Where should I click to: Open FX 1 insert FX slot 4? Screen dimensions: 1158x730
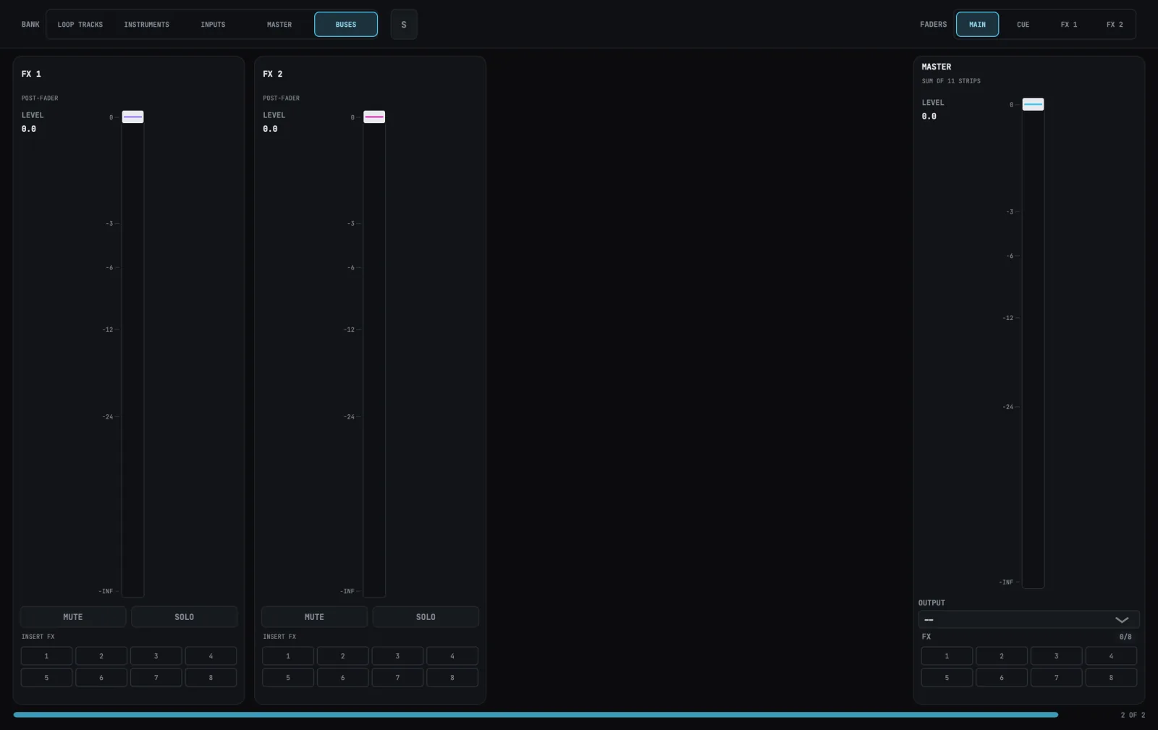coord(211,656)
